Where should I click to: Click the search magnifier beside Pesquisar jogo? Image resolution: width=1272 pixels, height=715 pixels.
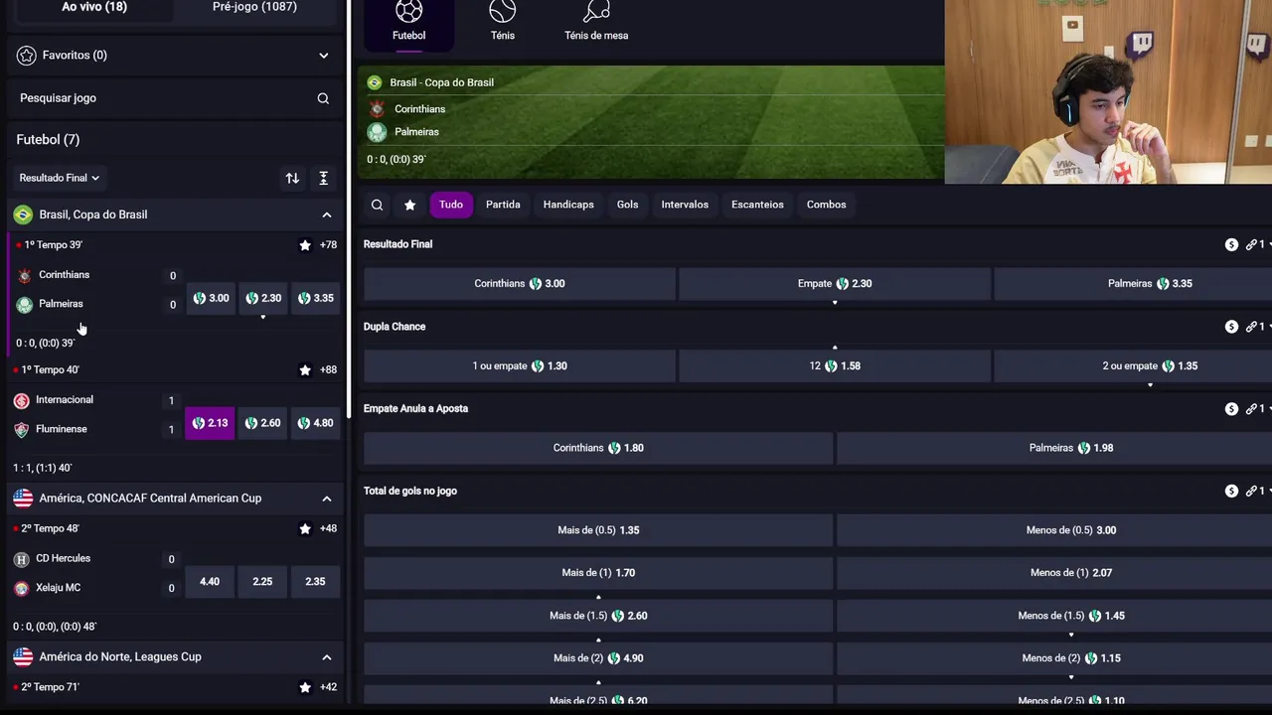click(x=323, y=98)
